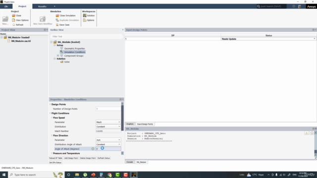Image resolution: width=317 pixels, height=178 pixels.
Task: Collapse the Setup branch
Action: coord(54,45)
